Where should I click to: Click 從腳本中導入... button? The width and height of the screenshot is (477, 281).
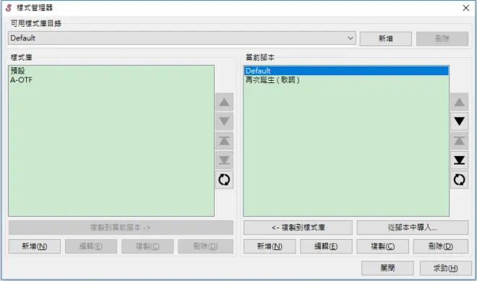412,228
